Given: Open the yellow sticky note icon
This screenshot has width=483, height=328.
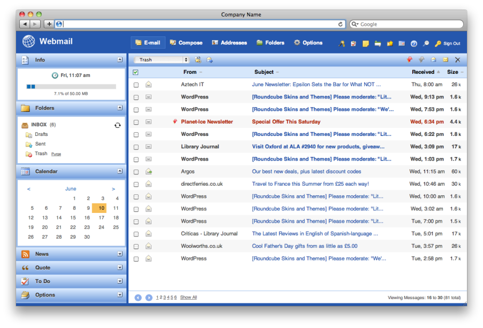Looking at the screenshot, I should [x=366, y=43].
